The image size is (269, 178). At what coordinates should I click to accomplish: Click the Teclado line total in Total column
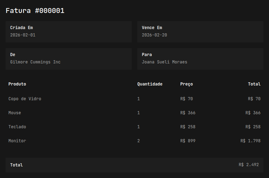point(253,127)
